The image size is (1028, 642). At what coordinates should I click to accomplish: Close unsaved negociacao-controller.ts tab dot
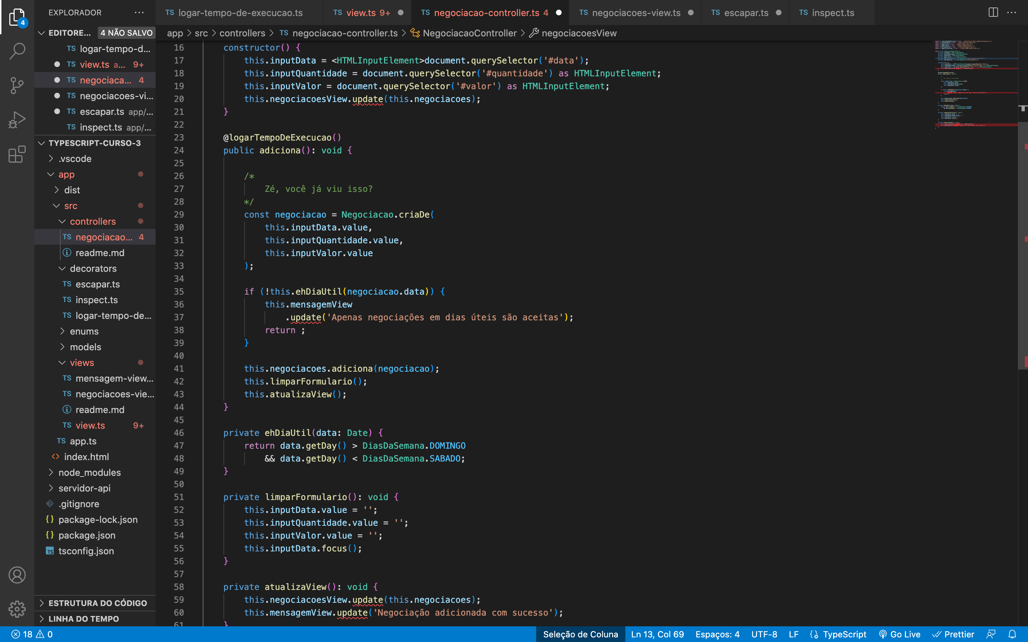tap(559, 13)
